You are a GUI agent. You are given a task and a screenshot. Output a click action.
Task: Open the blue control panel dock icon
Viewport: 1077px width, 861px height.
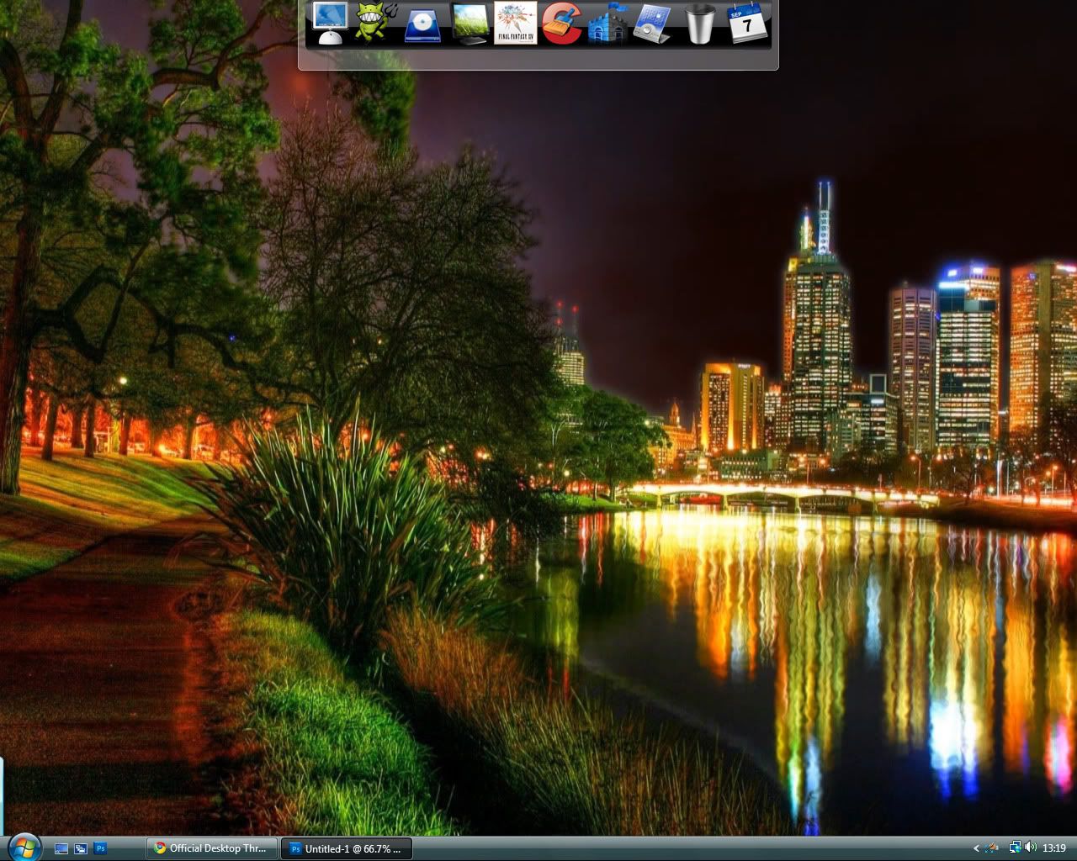point(653,24)
